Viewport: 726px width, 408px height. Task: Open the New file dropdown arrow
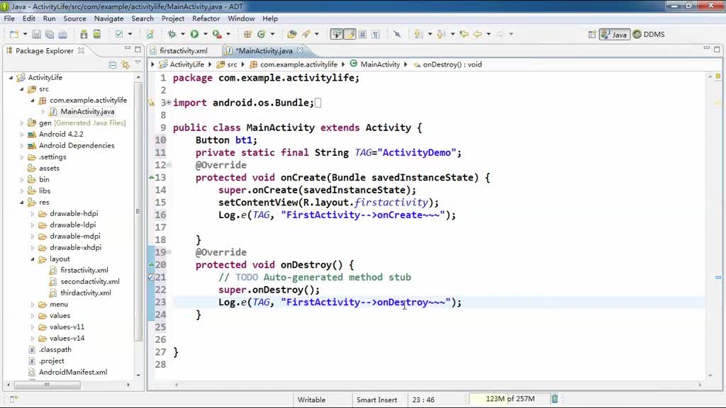25,34
